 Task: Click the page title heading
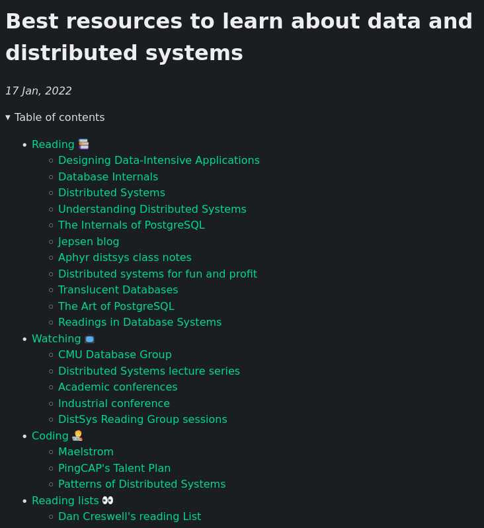click(239, 37)
